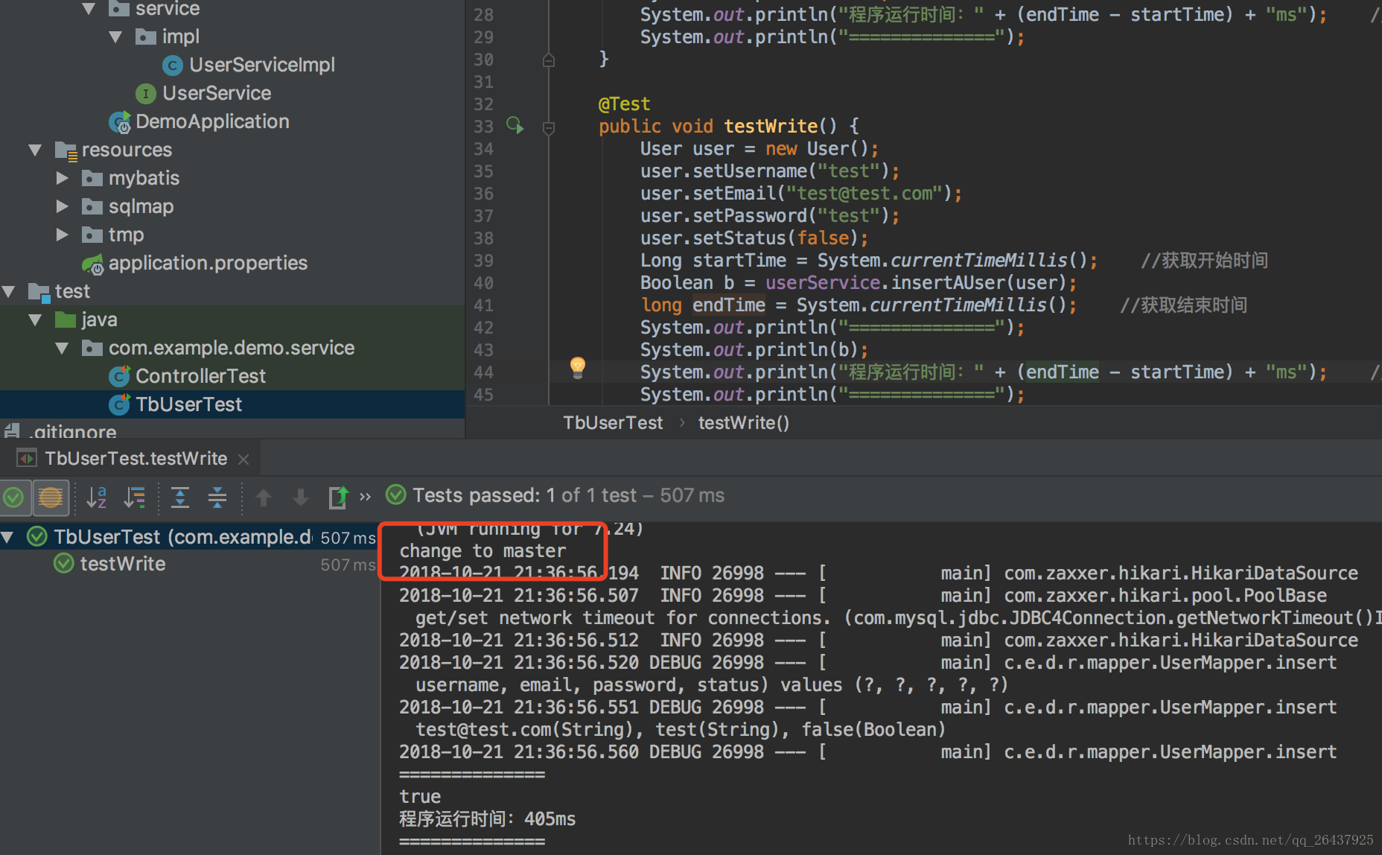This screenshot has height=855, width=1382.
Task: Collapse the impl folder
Action: (x=116, y=36)
